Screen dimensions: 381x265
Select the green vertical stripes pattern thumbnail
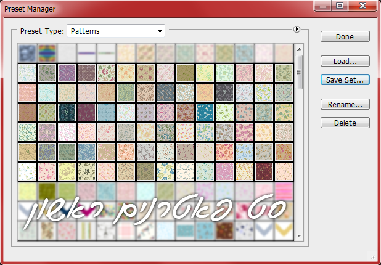coord(86,230)
